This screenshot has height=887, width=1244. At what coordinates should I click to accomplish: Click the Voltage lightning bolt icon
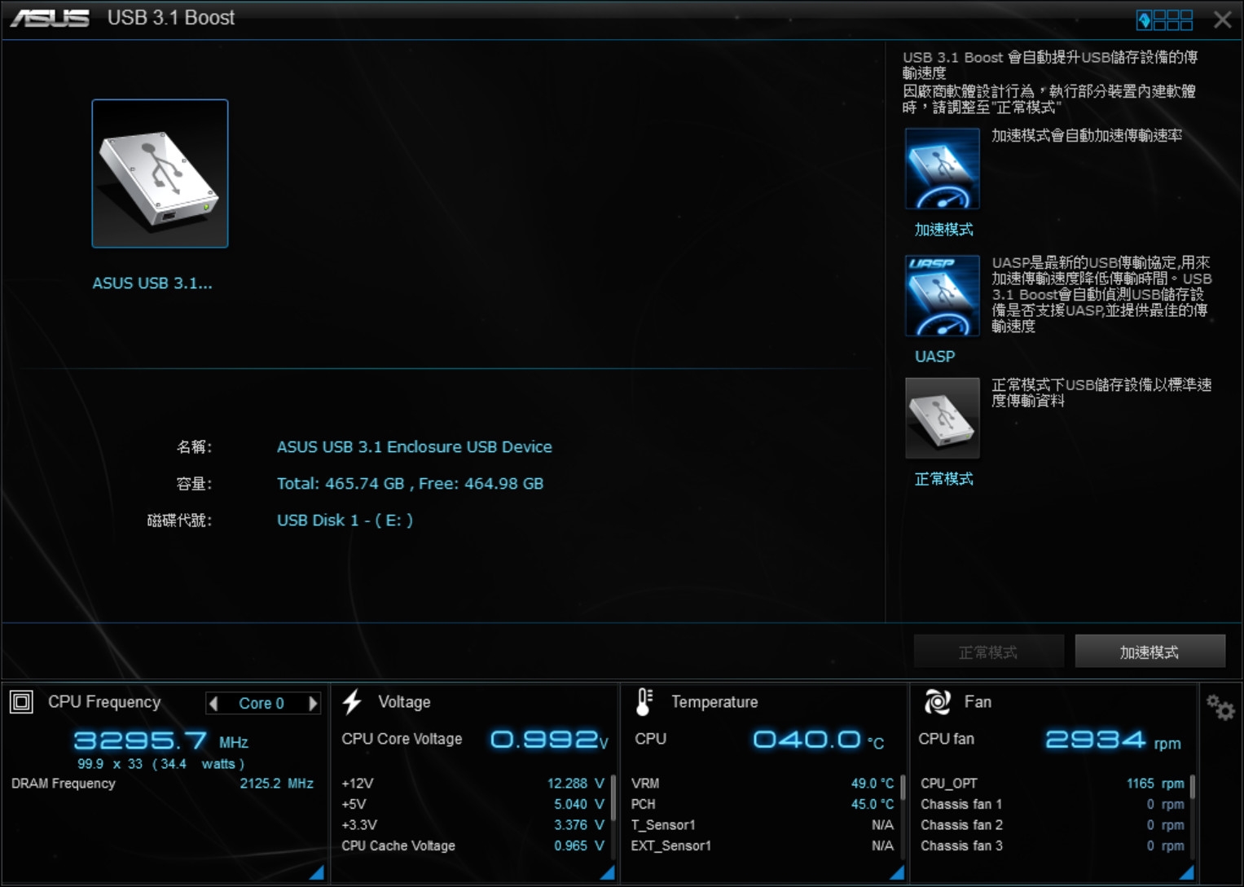click(x=352, y=701)
